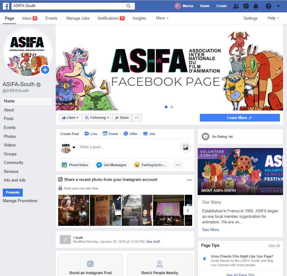Screen dimensions: 287x276
Task: Switch to the Insights tab
Action: click(x=139, y=18)
